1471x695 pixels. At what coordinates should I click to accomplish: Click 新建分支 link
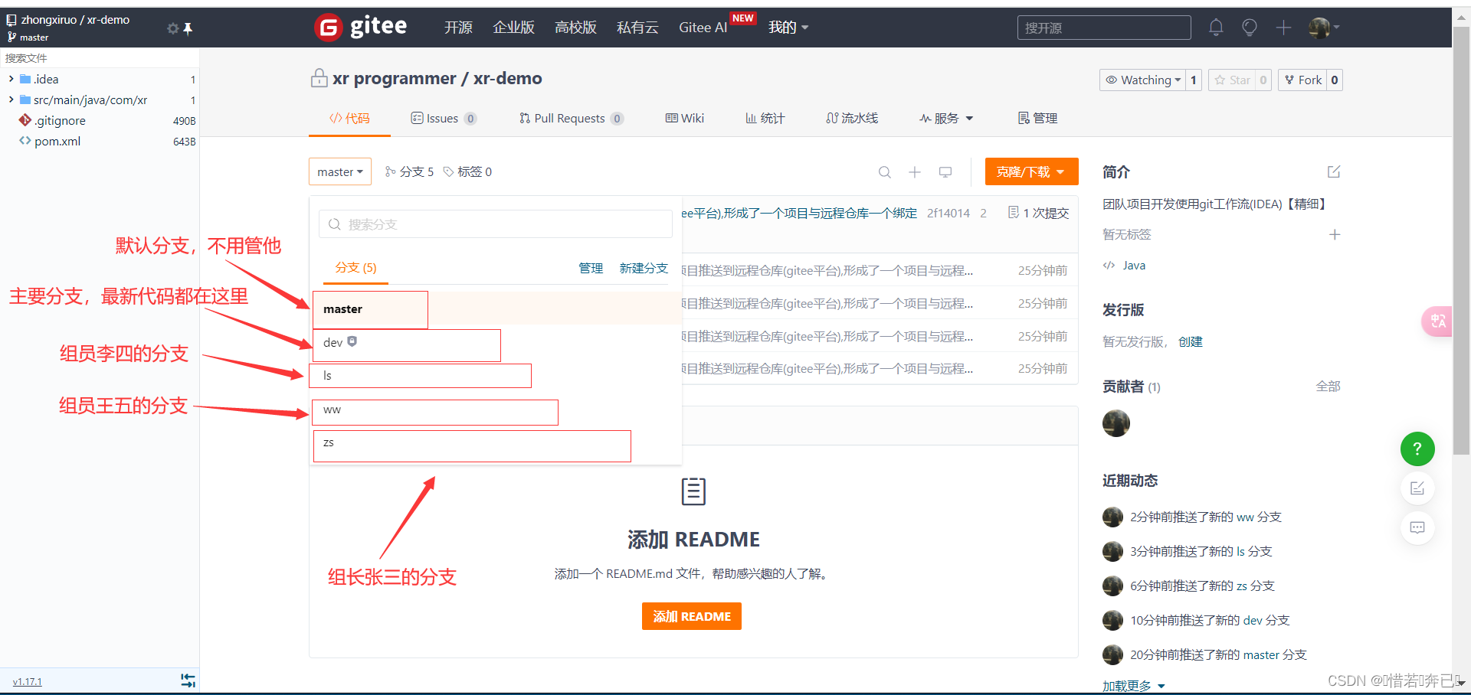[x=644, y=268]
